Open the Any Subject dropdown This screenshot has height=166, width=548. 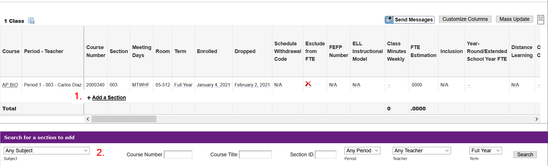47,151
